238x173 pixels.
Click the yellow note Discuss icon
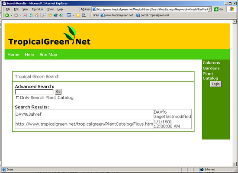pyautogui.click(x=78, y=15)
